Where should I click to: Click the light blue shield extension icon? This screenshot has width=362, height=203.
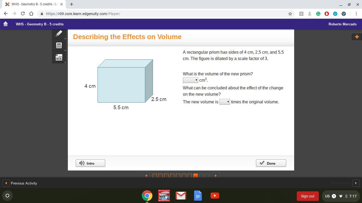pyautogui.click(x=335, y=14)
